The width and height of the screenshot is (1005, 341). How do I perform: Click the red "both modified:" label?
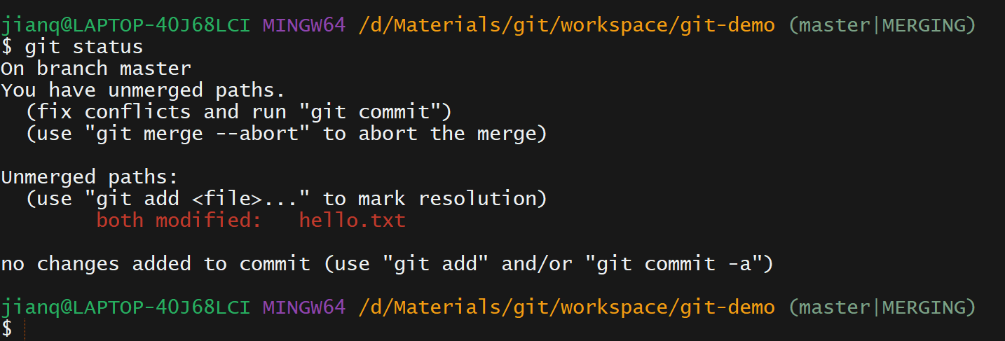coord(179,220)
